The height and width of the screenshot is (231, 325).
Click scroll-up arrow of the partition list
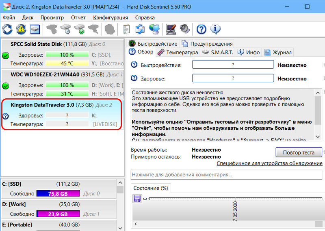coord(120,183)
